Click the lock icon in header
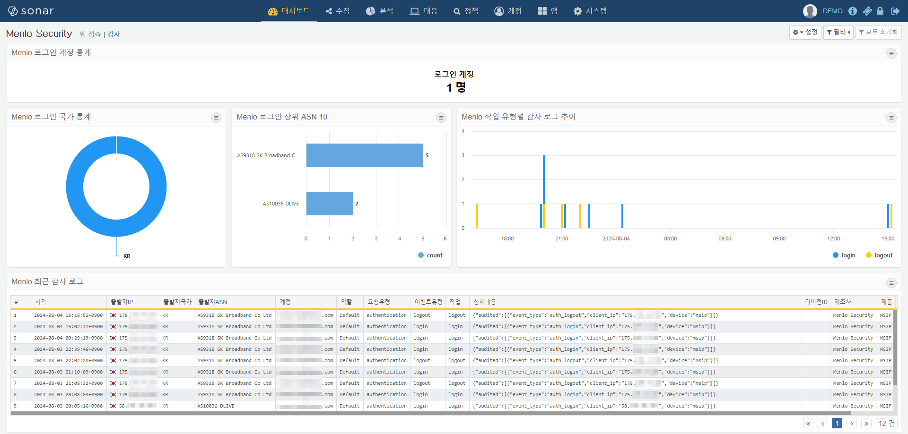Screen dimensions: 908x434 pos(880,11)
